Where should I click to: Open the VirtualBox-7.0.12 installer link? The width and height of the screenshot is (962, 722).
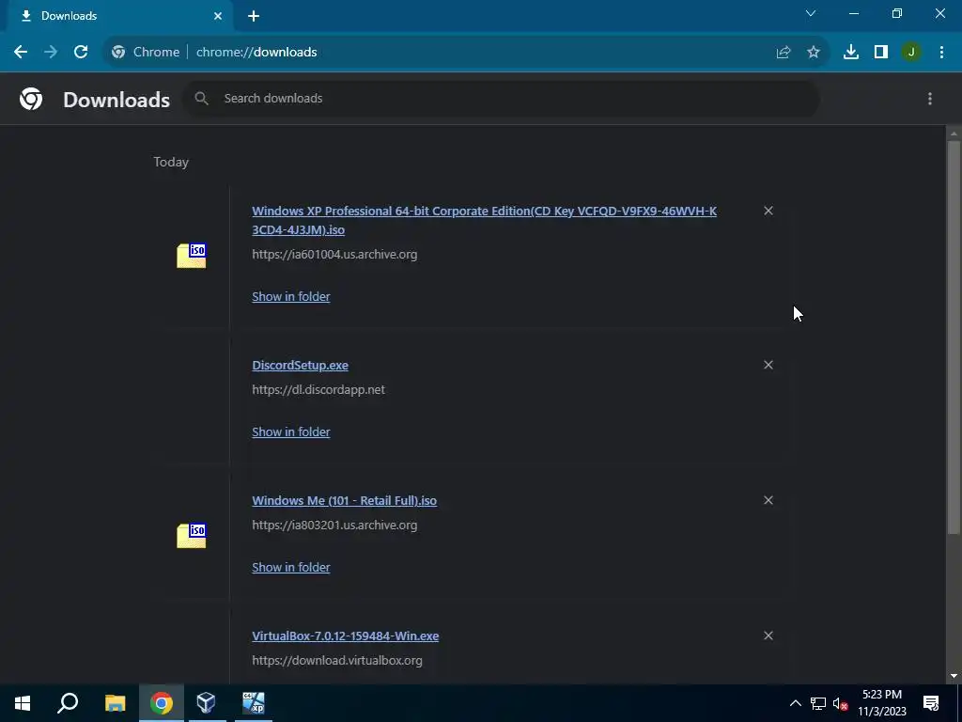pos(346,636)
